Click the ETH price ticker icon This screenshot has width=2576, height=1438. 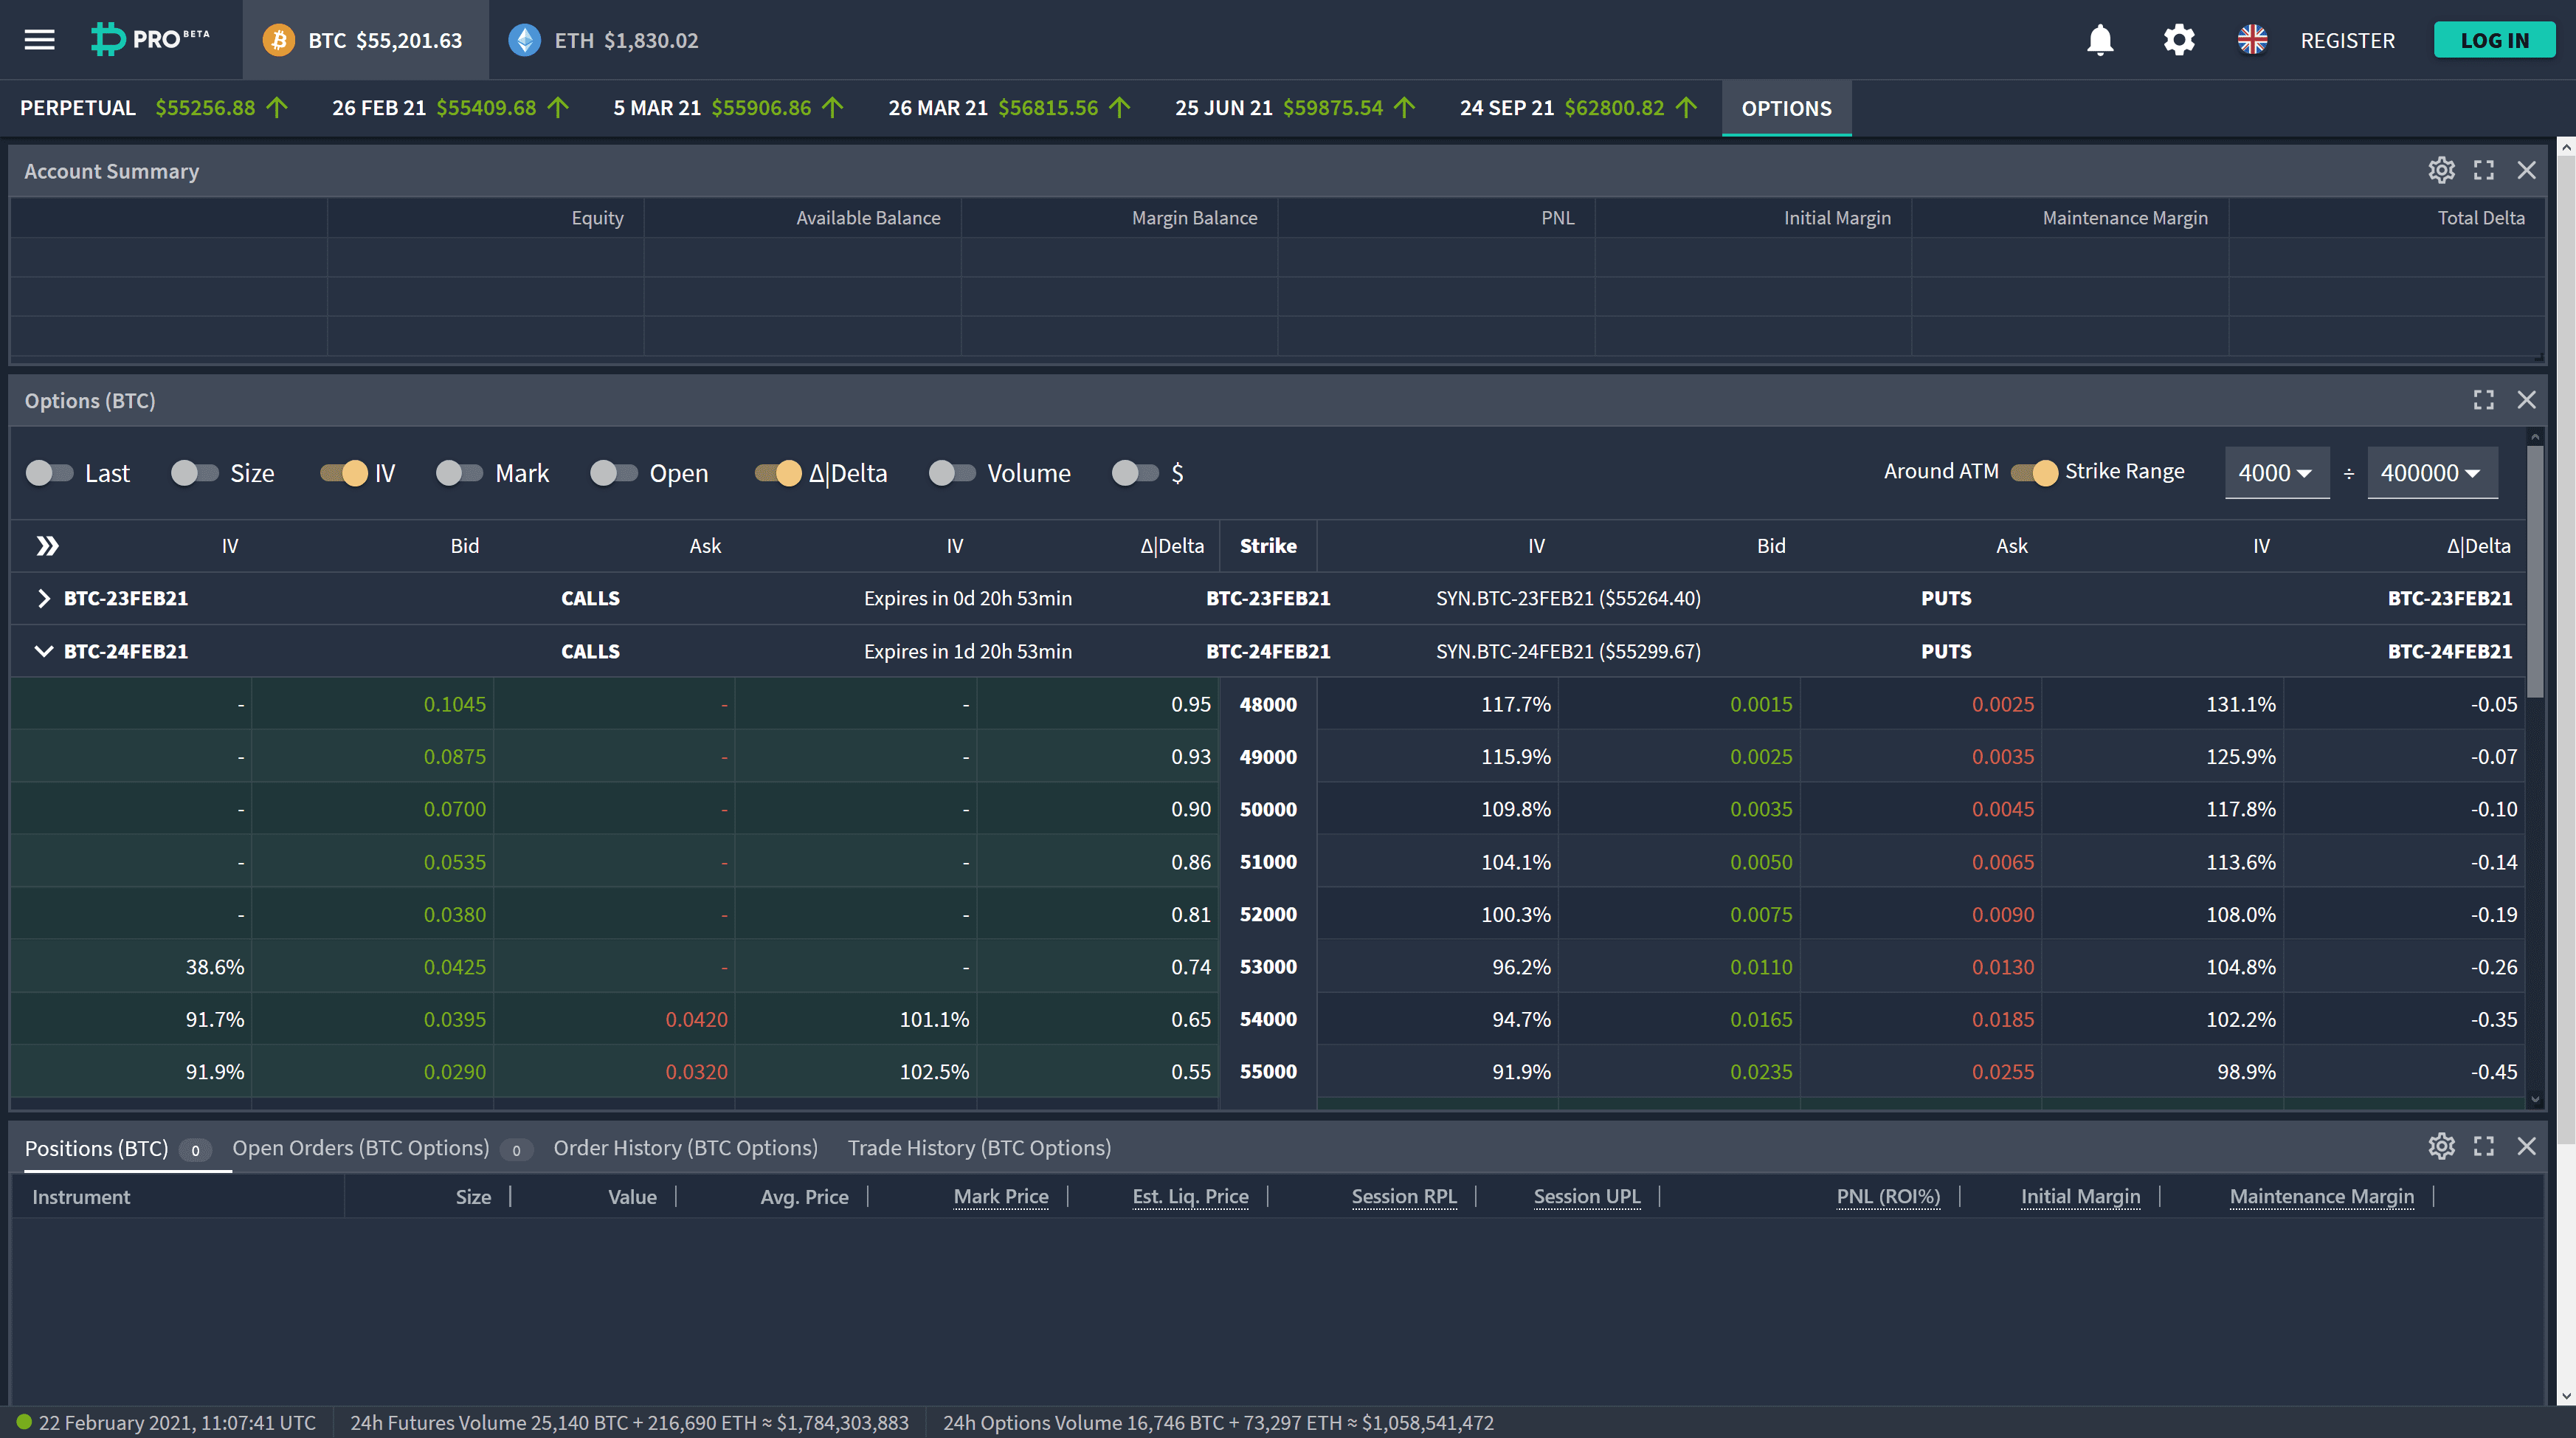click(525, 39)
